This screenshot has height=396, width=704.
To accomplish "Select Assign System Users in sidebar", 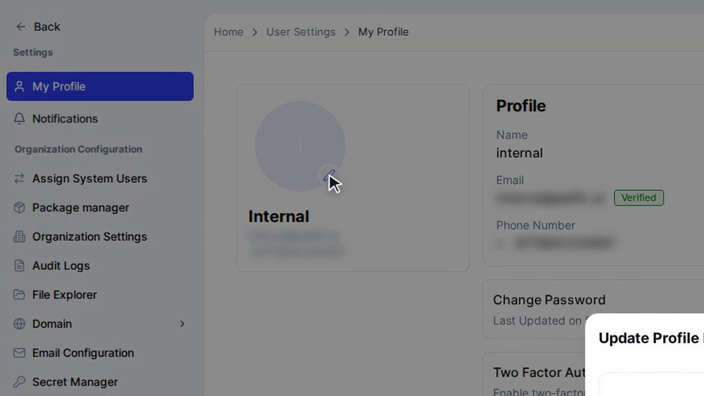I will tap(100, 179).
